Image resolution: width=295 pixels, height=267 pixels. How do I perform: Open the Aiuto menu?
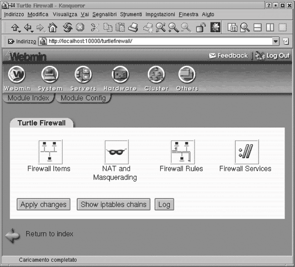[208, 14]
